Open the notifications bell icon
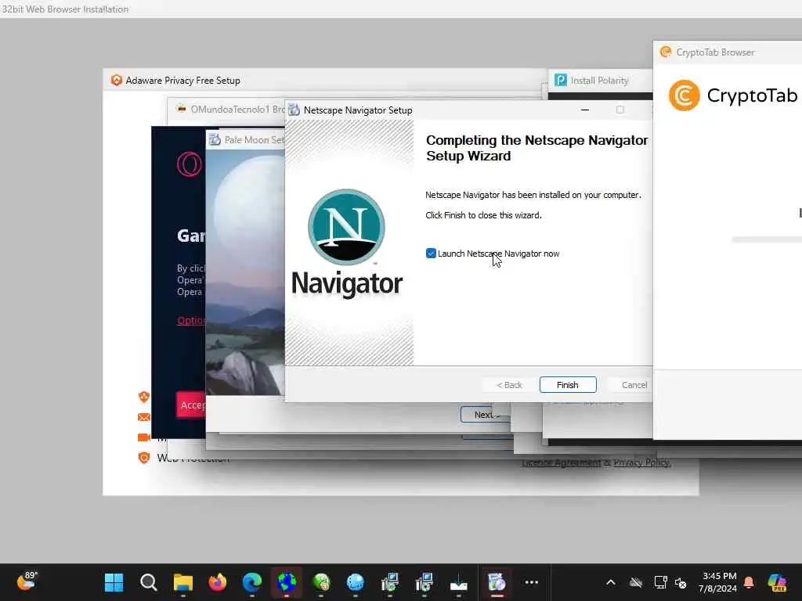Screen dimensions: 802x601 click(x=749, y=582)
